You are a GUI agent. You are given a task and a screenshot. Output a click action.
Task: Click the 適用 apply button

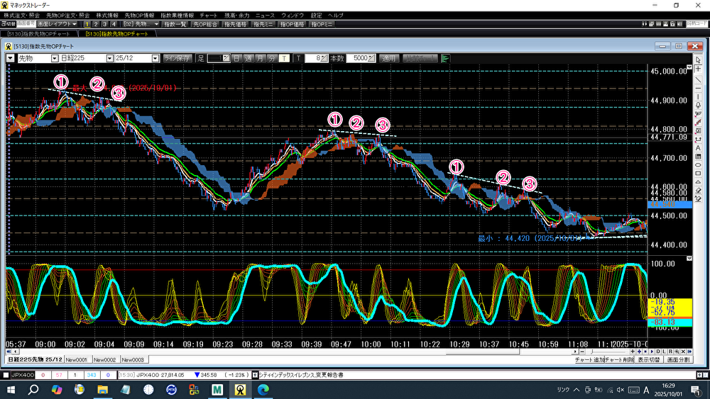(x=388, y=58)
